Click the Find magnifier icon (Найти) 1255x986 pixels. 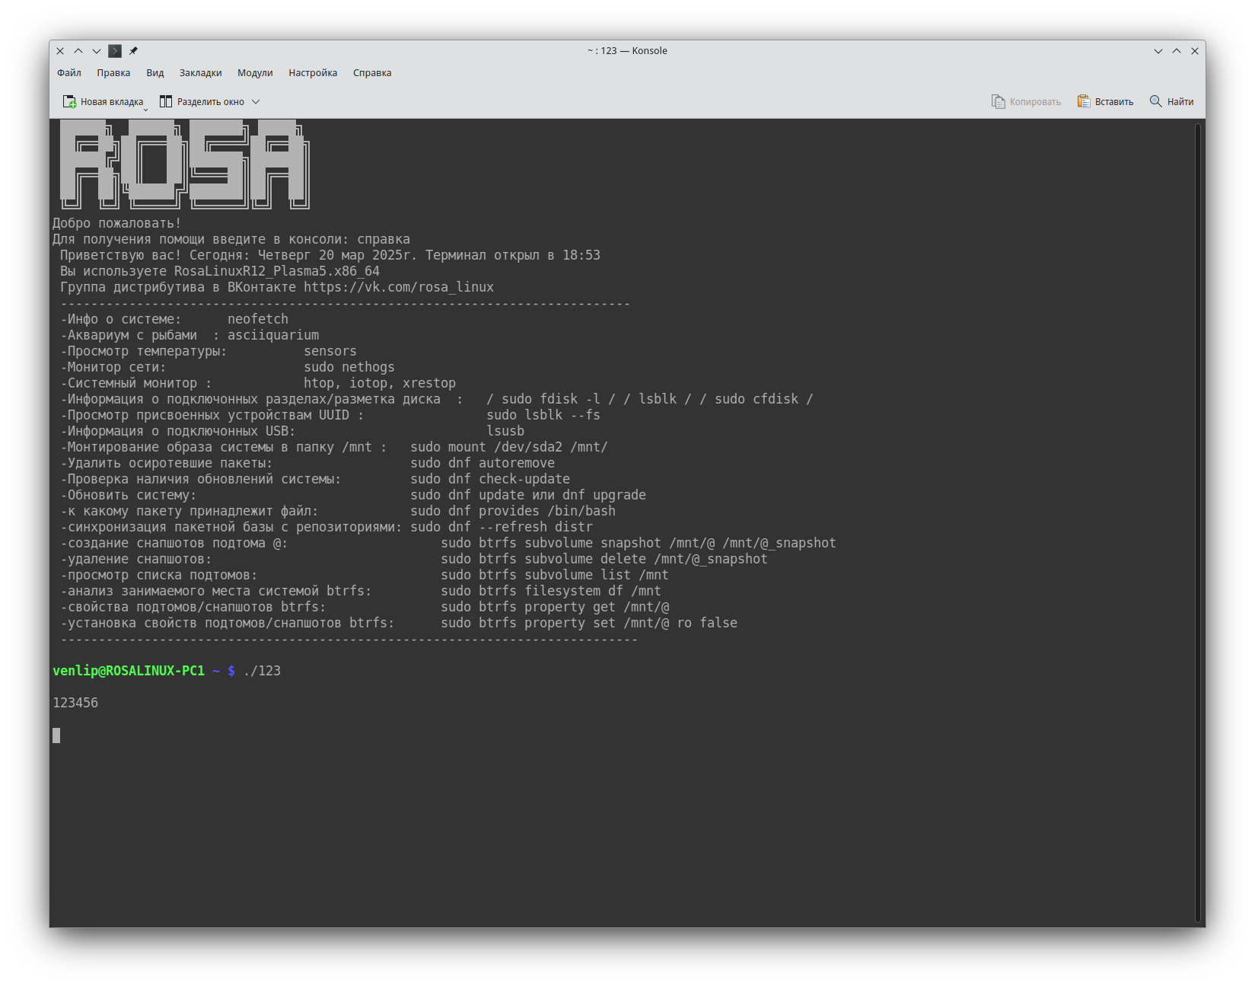click(x=1155, y=102)
